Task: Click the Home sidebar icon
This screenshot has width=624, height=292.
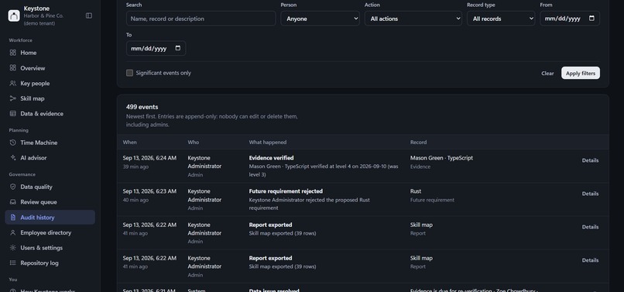Action: [12, 53]
